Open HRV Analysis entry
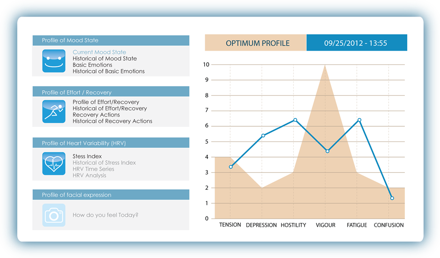The width and height of the screenshot is (440, 258). click(89, 176)
